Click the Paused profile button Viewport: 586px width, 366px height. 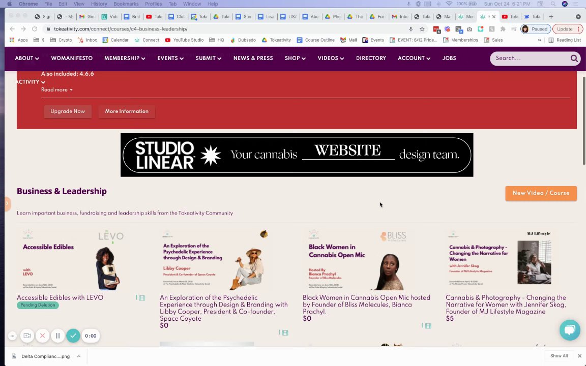click(535, 29)
